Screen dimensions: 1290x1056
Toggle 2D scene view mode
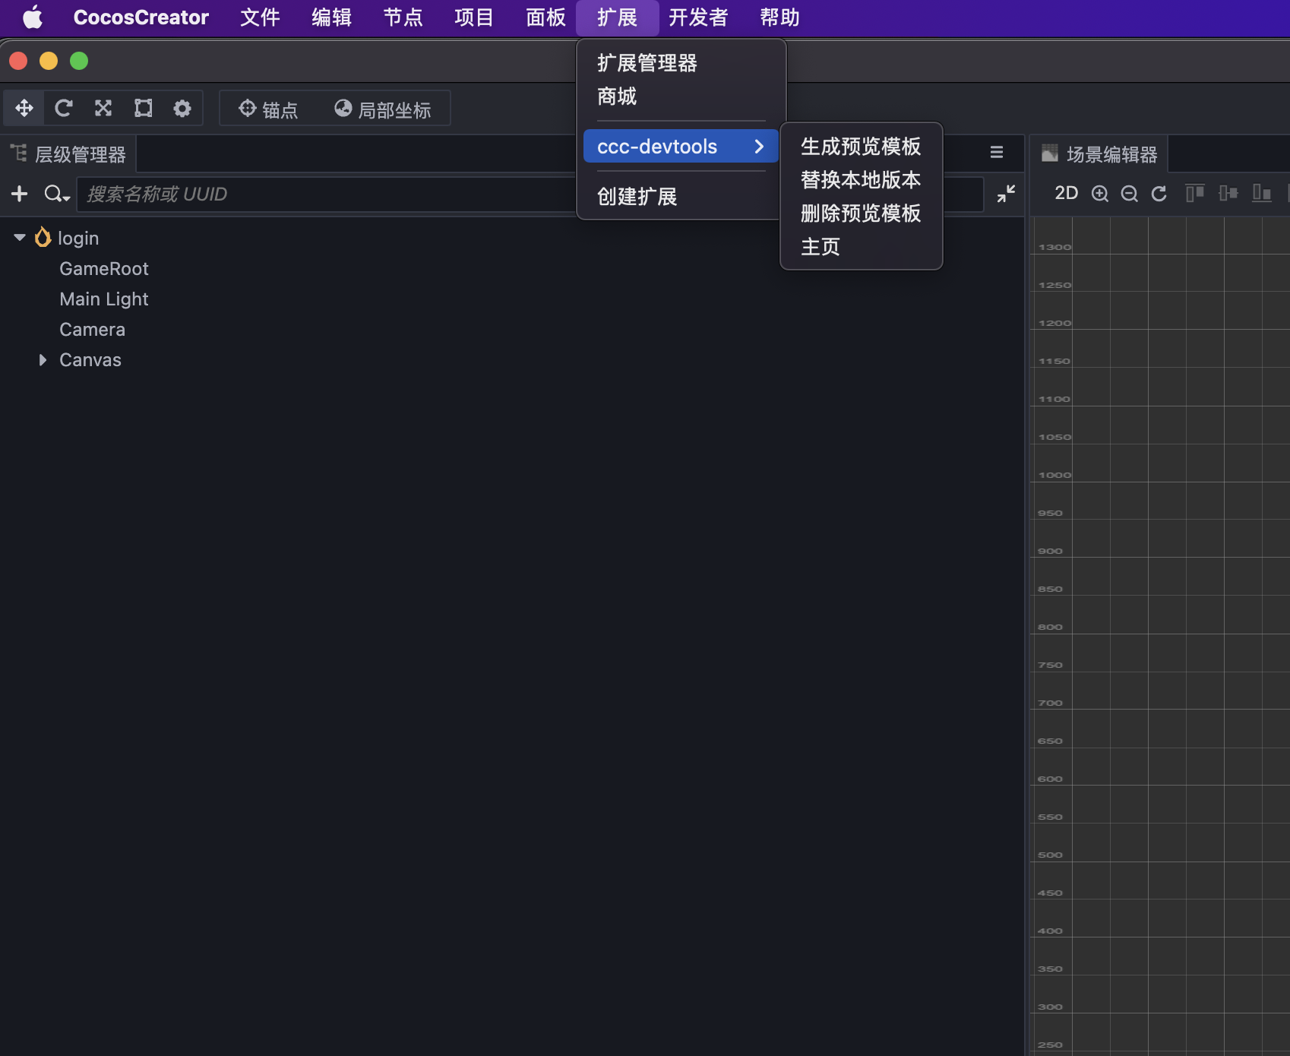pyautogui.click(x=1066, y=193)
